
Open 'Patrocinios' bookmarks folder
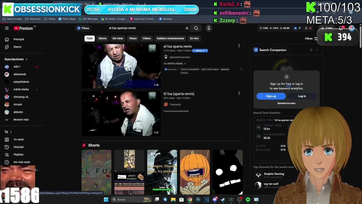pyautogui.click(x=33, y=19)
